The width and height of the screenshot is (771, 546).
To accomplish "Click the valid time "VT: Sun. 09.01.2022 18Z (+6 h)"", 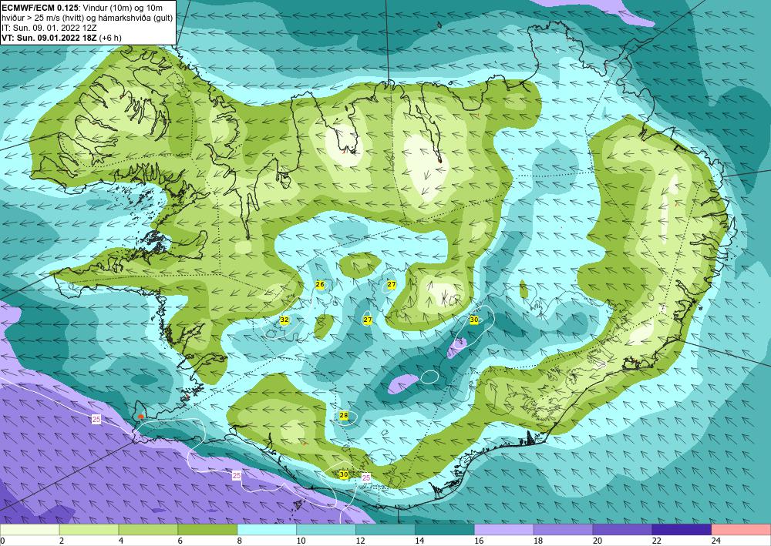I will (62, 37).
